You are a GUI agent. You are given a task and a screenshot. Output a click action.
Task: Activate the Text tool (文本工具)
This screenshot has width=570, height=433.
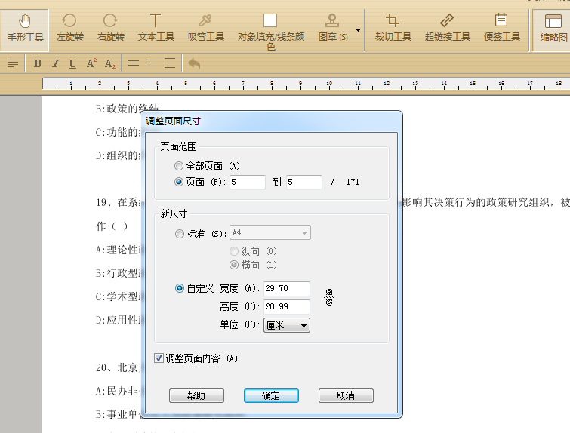pyautogui.click(x=156, y=29)
